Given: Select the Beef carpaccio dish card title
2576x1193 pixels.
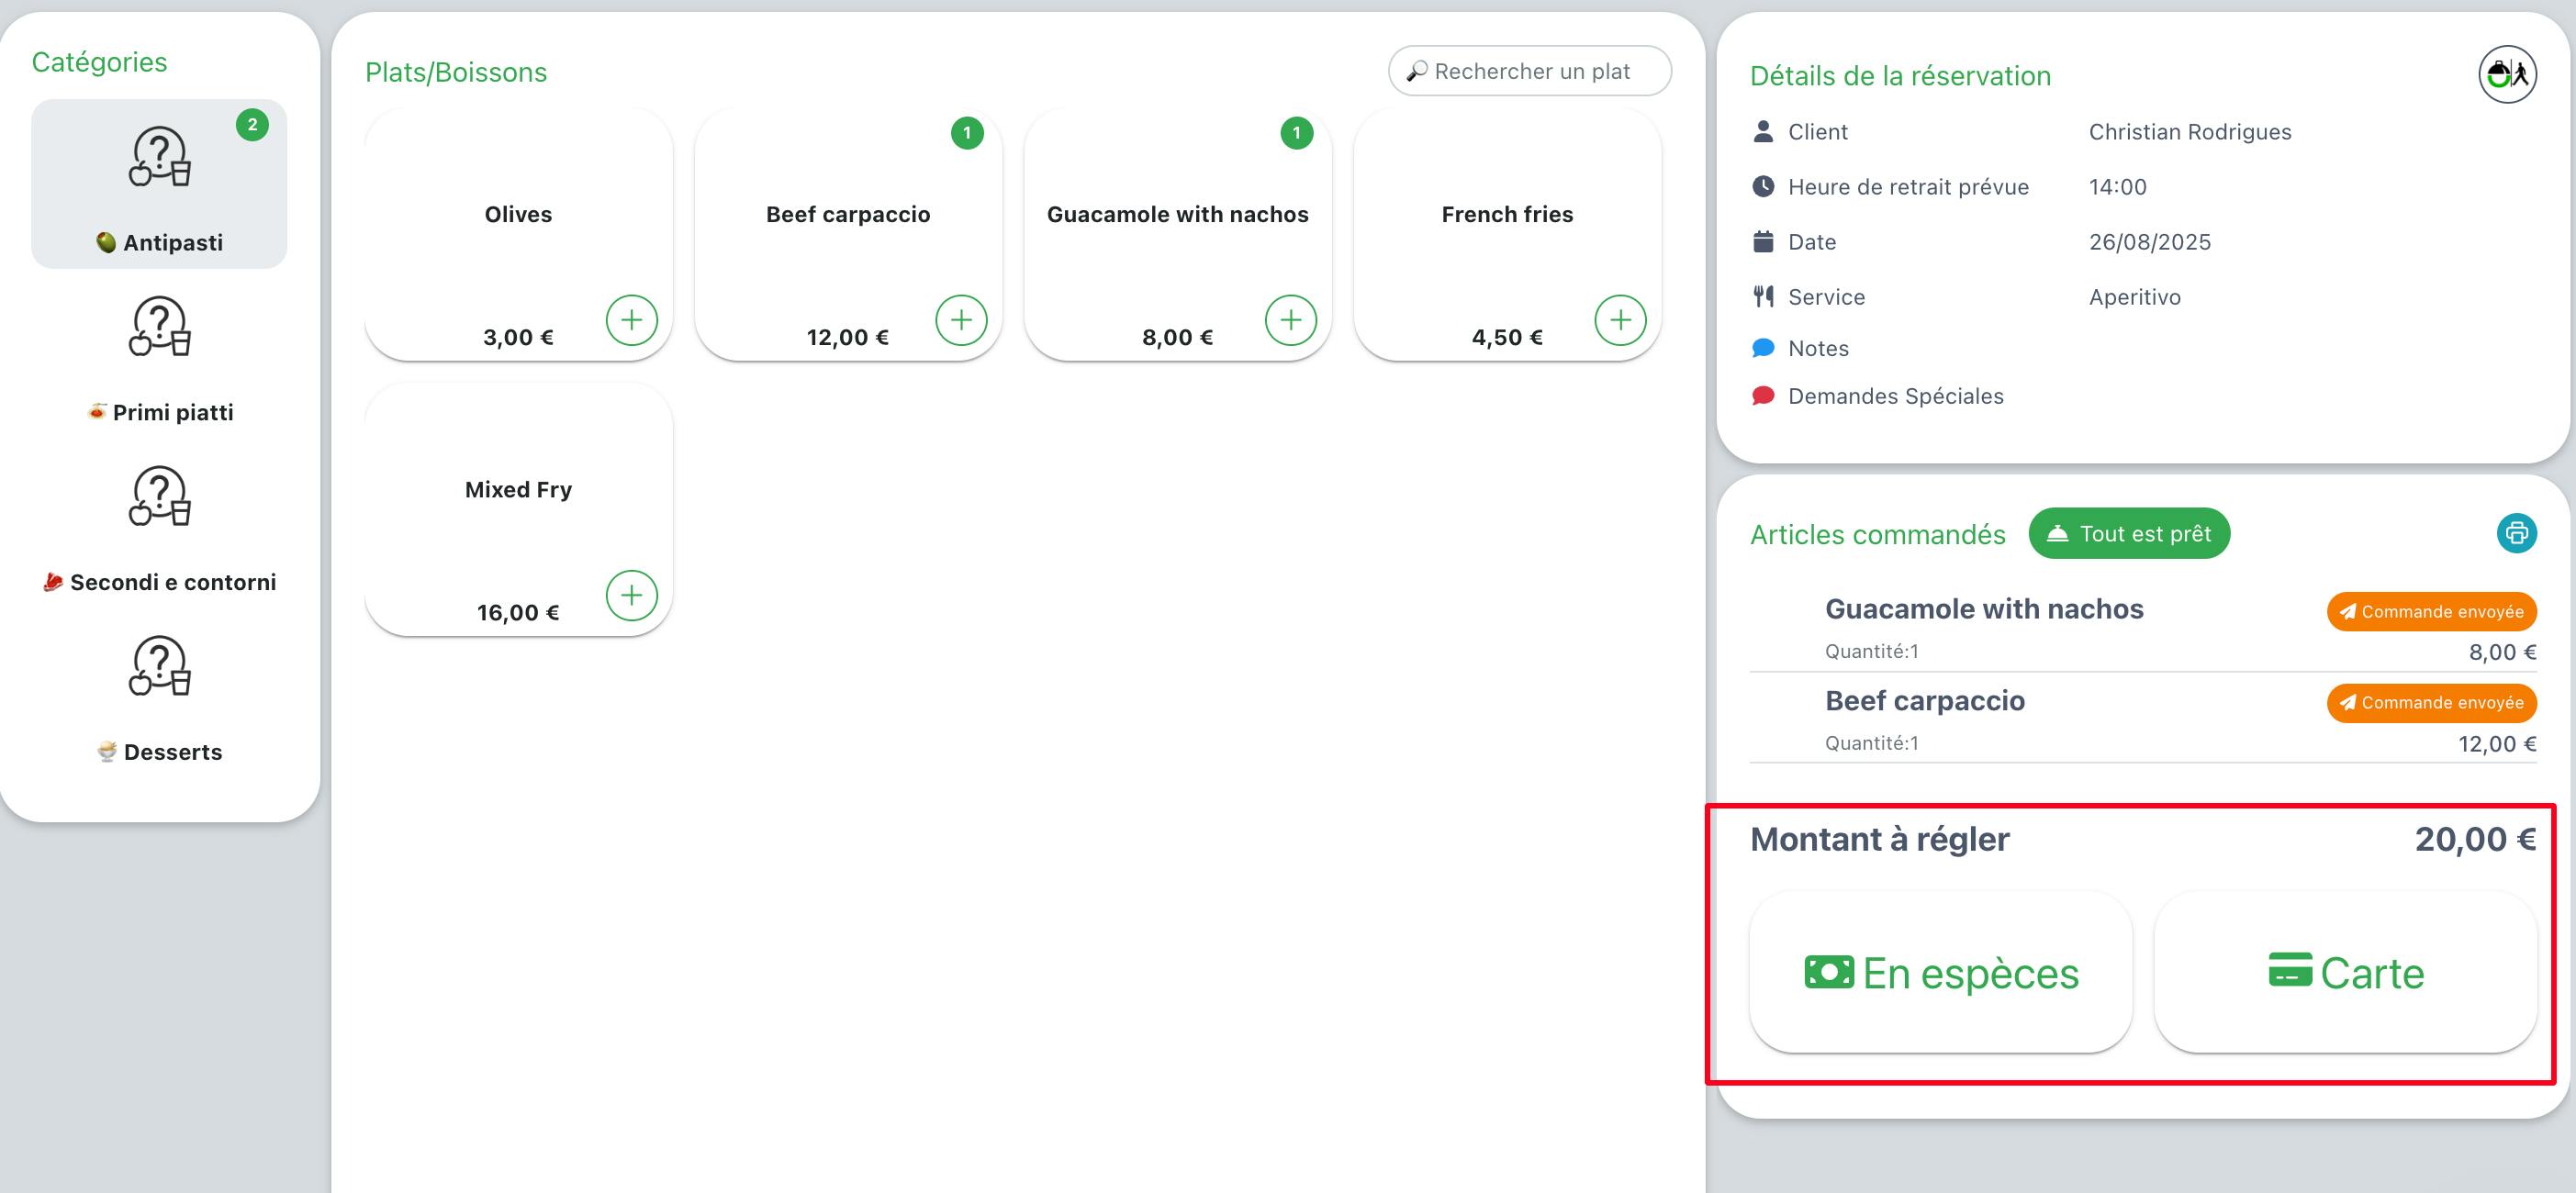Looking at the screenshot, I should (848, 214).
